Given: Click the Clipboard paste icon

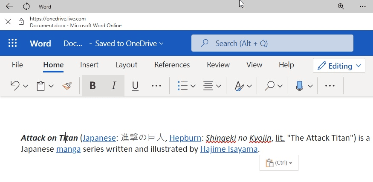Looking at the screenshot, I should [41, 86].
